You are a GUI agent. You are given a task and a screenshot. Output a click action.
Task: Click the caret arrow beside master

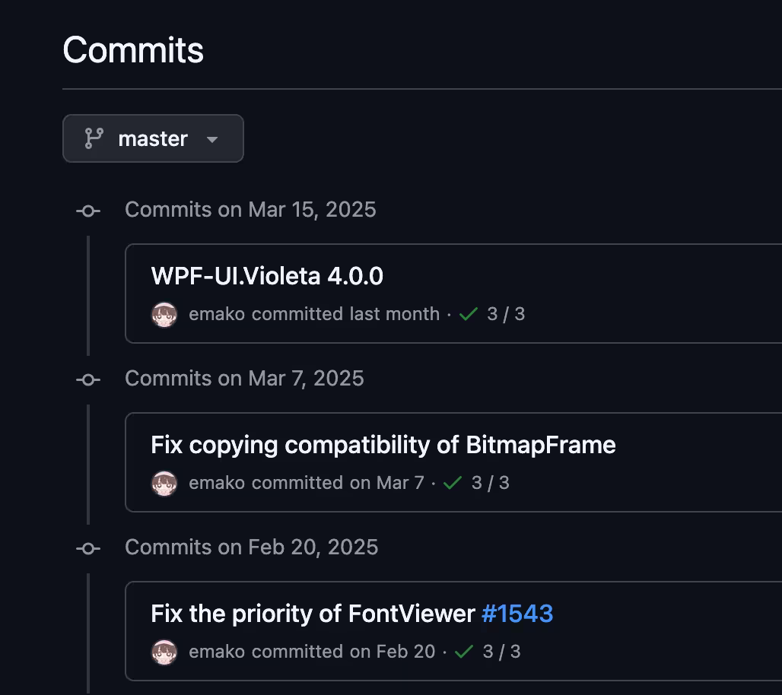pos(212,140)
